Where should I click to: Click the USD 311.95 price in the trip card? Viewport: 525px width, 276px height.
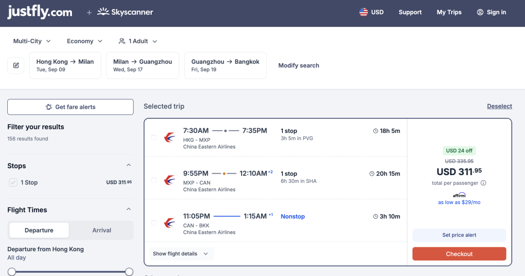459,171
